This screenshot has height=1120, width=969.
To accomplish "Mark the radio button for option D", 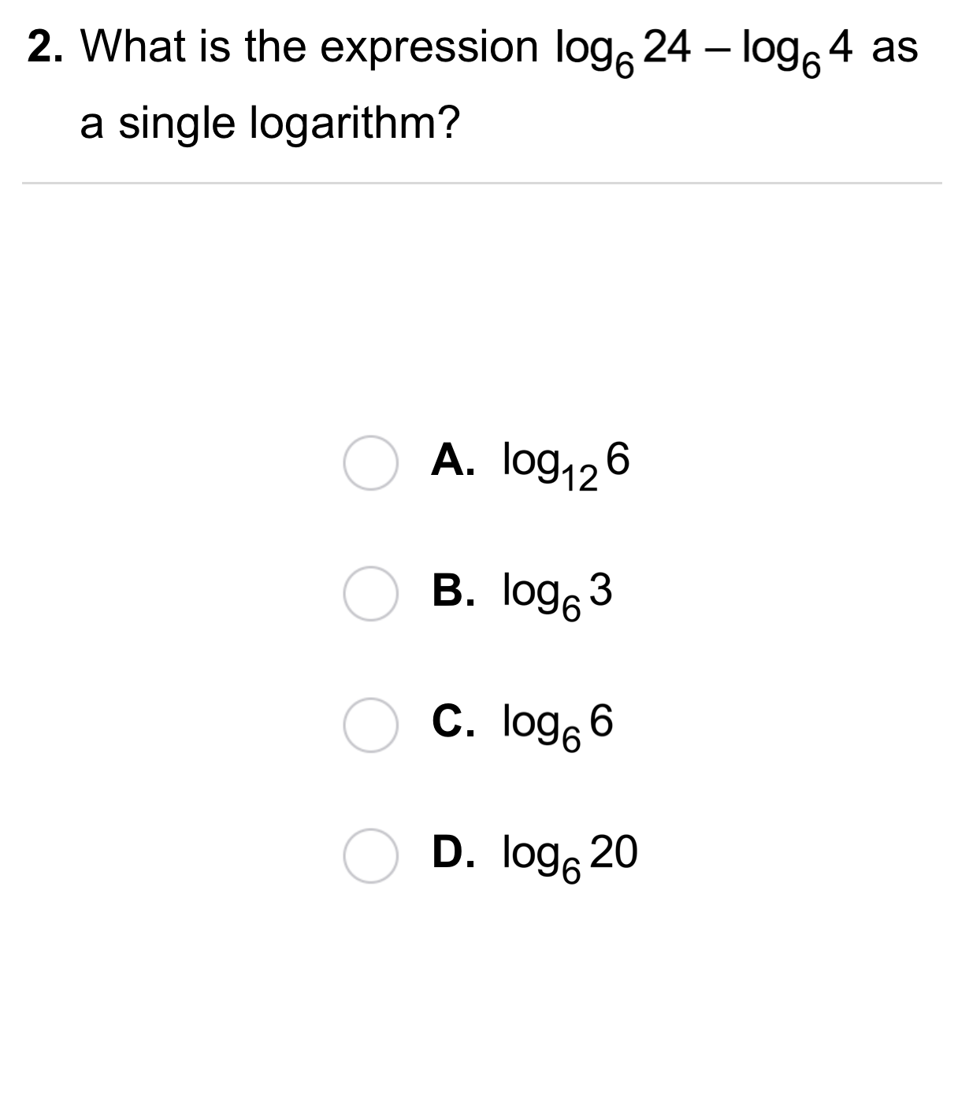I will tap(369, 856).
